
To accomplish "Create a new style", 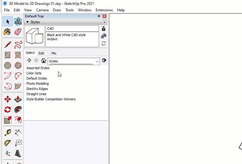I will [x=104, y=36].
